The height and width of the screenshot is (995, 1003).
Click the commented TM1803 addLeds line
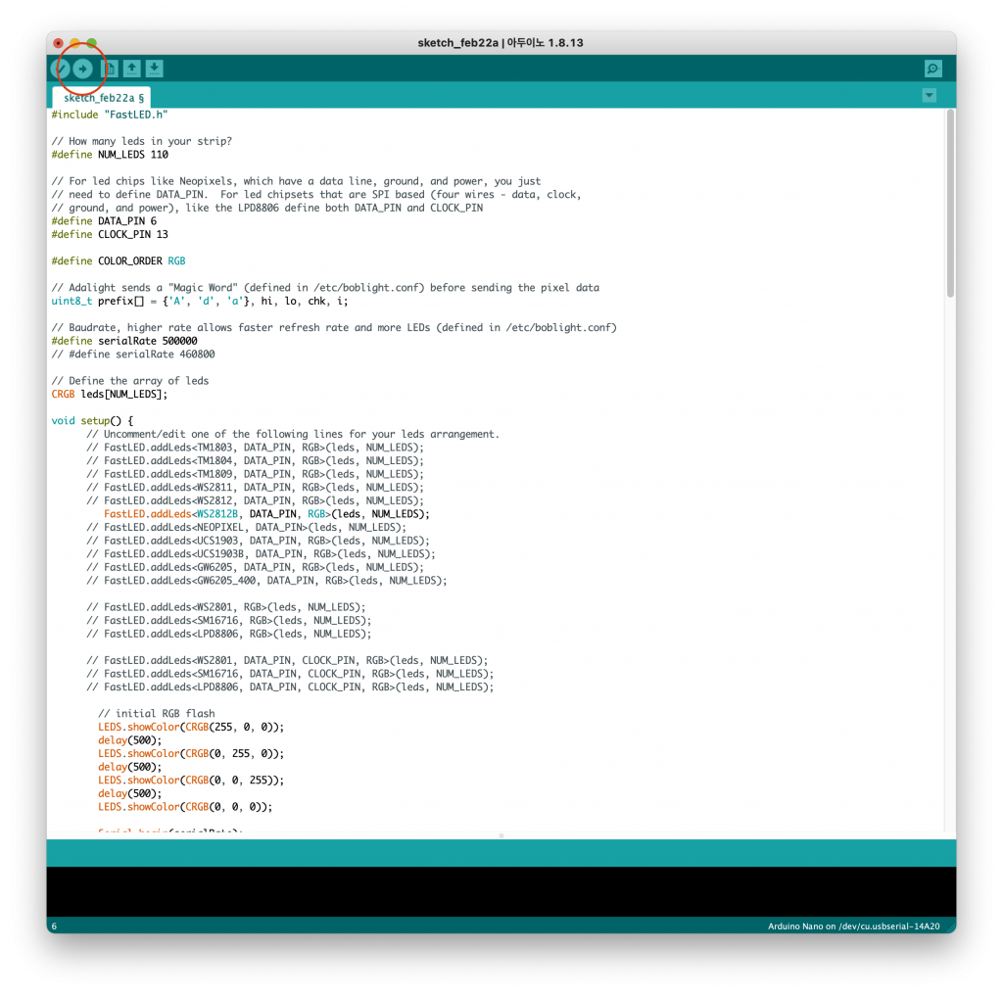tap(255, 448)
